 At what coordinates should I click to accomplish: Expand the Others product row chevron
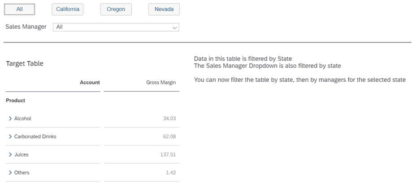10,172
